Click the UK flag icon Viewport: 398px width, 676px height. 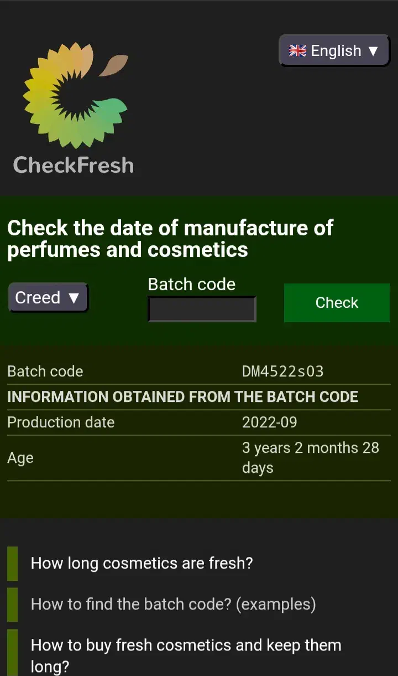coord(297,51)
